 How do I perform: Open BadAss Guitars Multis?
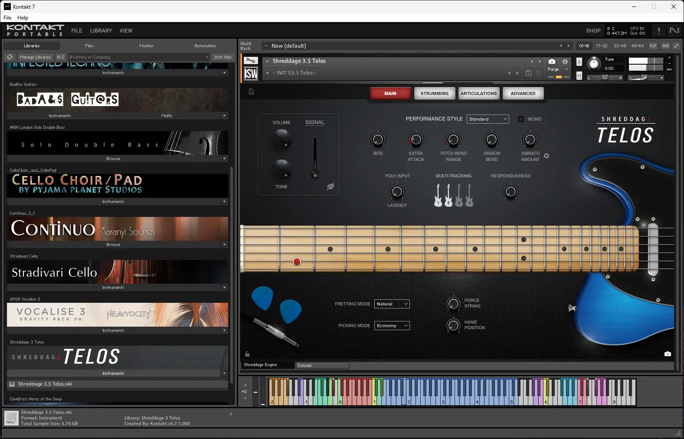click(x=167, y=116)
